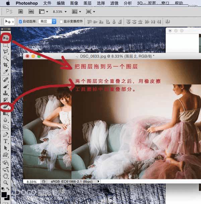Pick the Eyedropper tool
The width and height of the screenshot is (201, 204).
click(5, 71)
